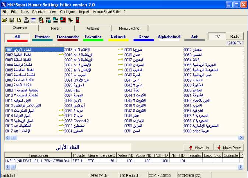The image size is (248, 178).
Task: Click channel list scrollbar right arrow
Action: 241,138
